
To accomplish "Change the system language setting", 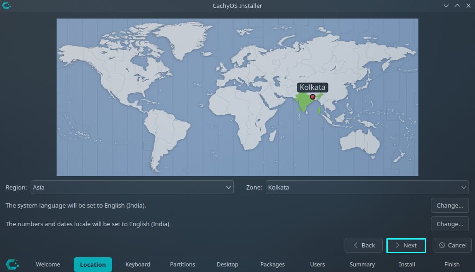I will point(449,205).
